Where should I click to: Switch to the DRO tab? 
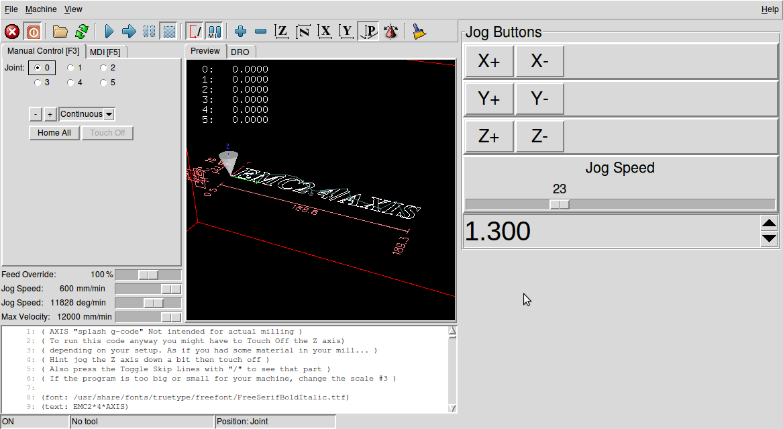click(240, 52)
